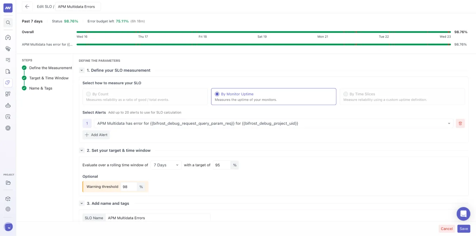Save the SLO
Image resolution: width=476 pixels, height=236 pixels.
464,229
